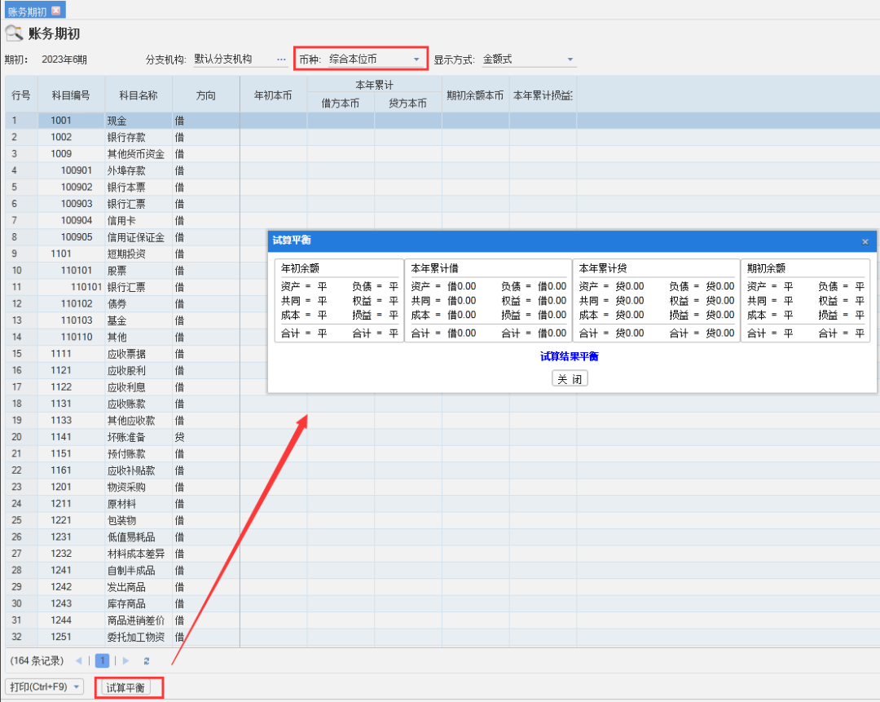880x702 pixels.
Task: Go to the previous page arrow
Action: 78,660
